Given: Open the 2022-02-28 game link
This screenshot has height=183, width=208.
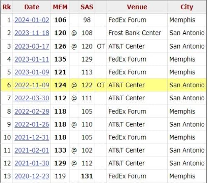Looking at the screenshot, I should 32,111.
